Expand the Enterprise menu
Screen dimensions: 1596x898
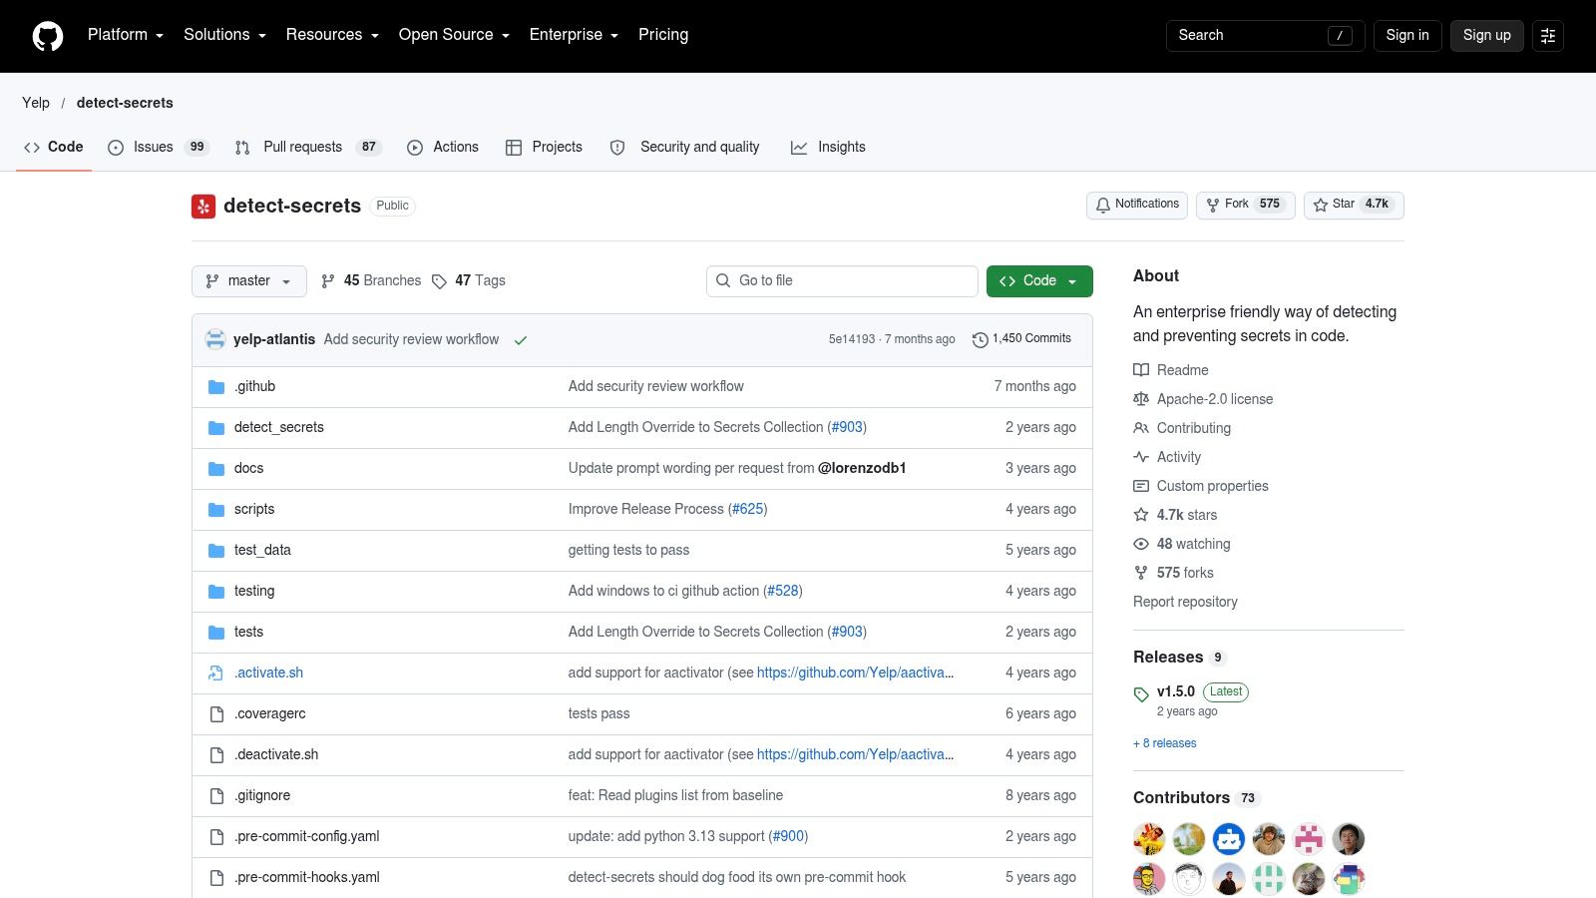574,35
